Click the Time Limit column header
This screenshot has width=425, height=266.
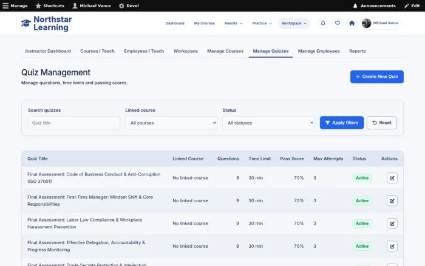click(x=259, y=159)
